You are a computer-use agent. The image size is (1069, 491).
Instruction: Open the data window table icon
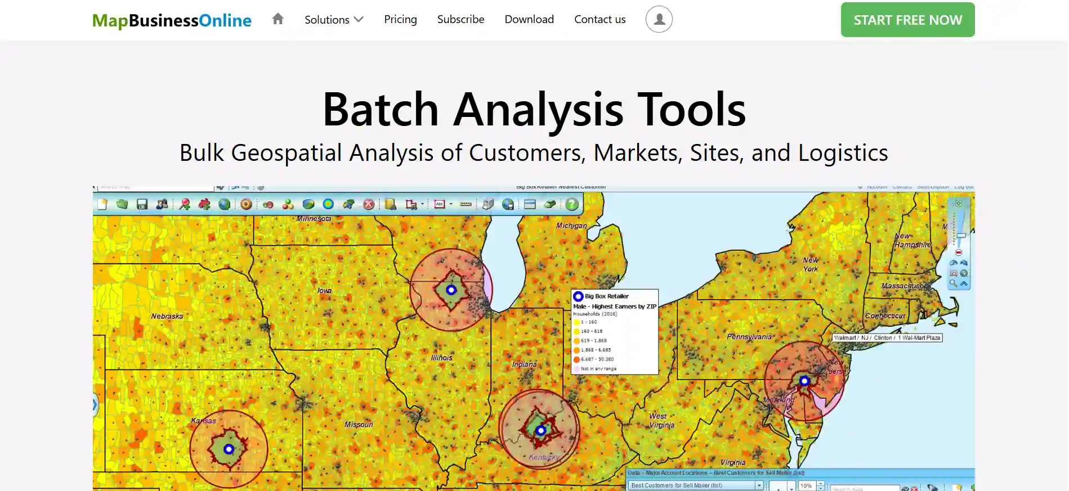(x=530, y=204)
